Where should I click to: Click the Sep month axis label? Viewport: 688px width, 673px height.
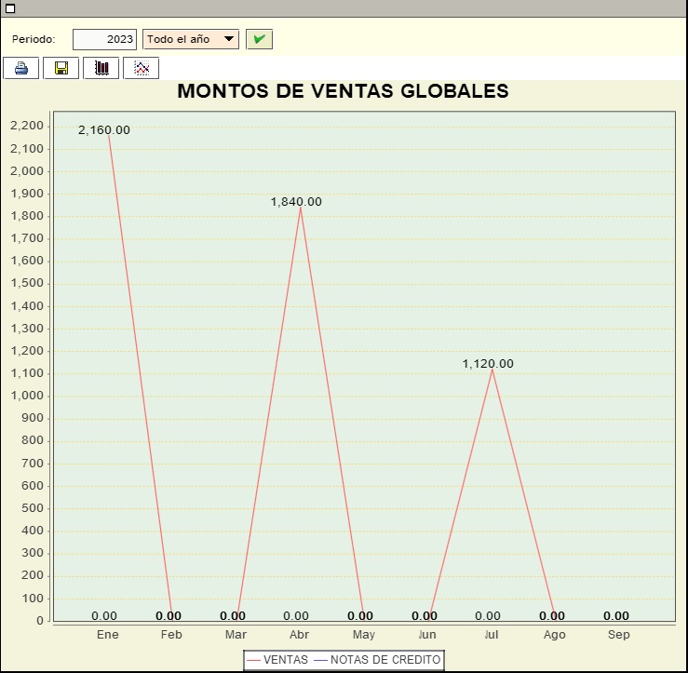pos(619,635)
